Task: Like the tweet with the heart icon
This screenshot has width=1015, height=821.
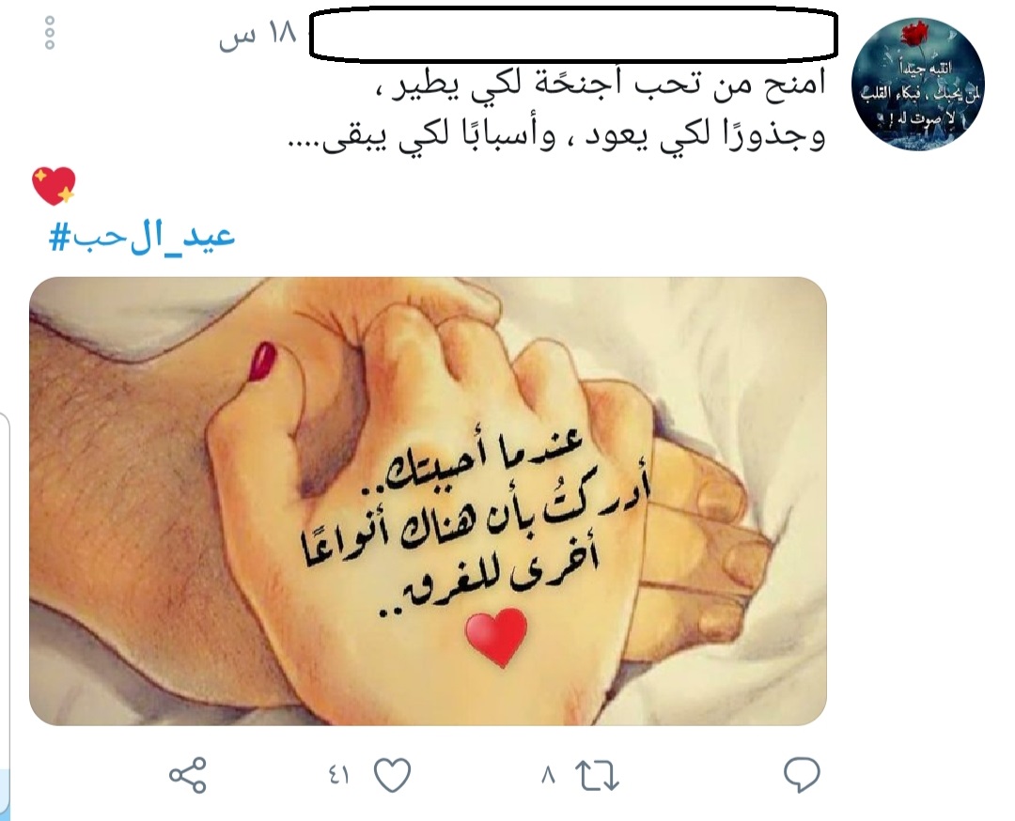Action: coord(393,774)
